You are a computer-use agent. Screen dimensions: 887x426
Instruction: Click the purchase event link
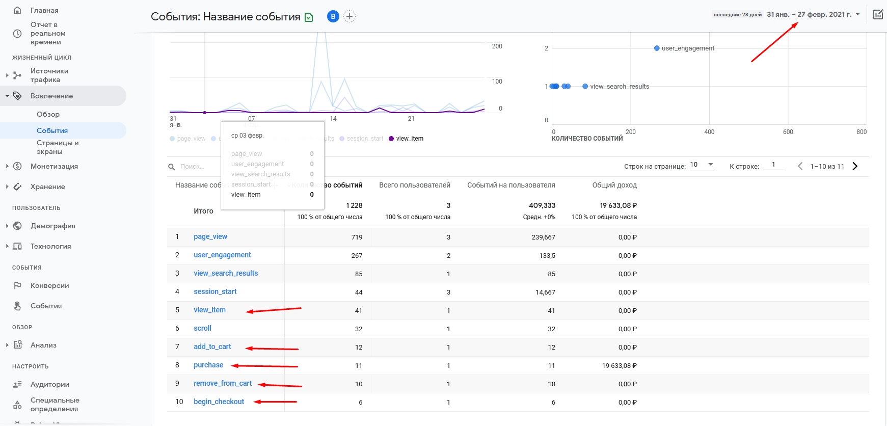click(208, 365)
